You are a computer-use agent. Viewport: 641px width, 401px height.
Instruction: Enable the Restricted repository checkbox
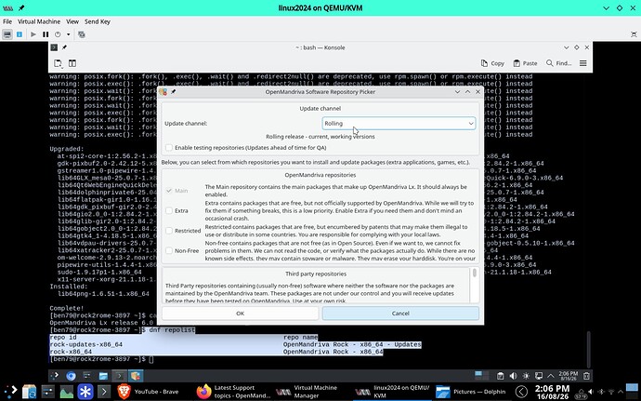169,231
